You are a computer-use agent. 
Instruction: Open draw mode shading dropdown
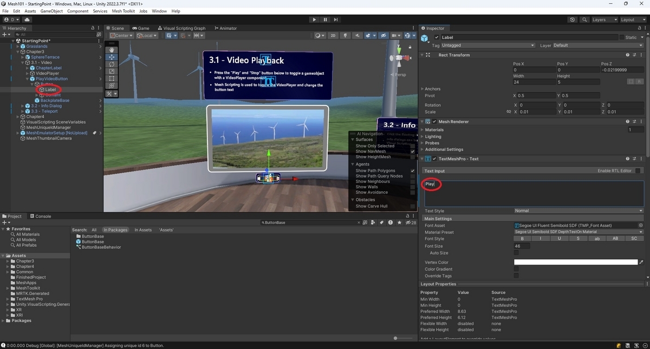(x=320, y=36)
